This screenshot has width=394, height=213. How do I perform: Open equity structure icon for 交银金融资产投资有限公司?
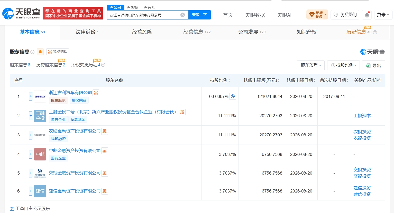[x=105, y=173]
